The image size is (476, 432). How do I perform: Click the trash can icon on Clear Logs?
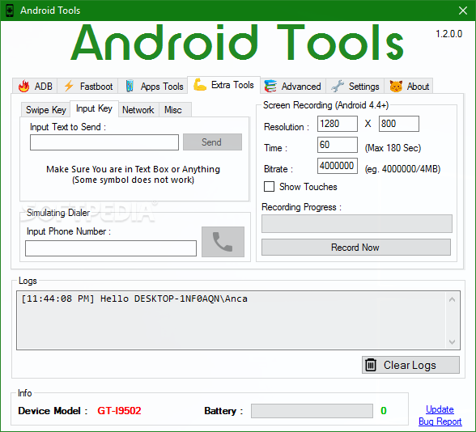[371, 365]
